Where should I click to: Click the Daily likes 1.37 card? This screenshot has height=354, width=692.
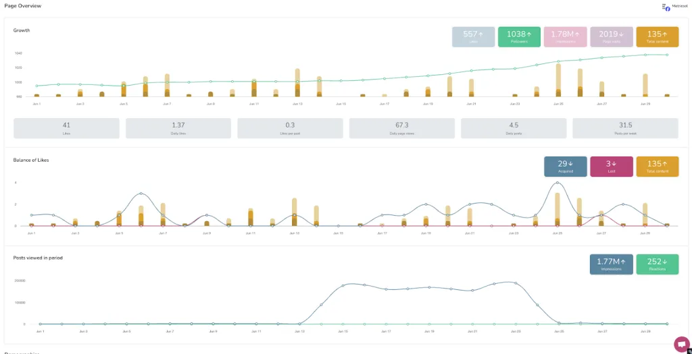coord(178,128)
